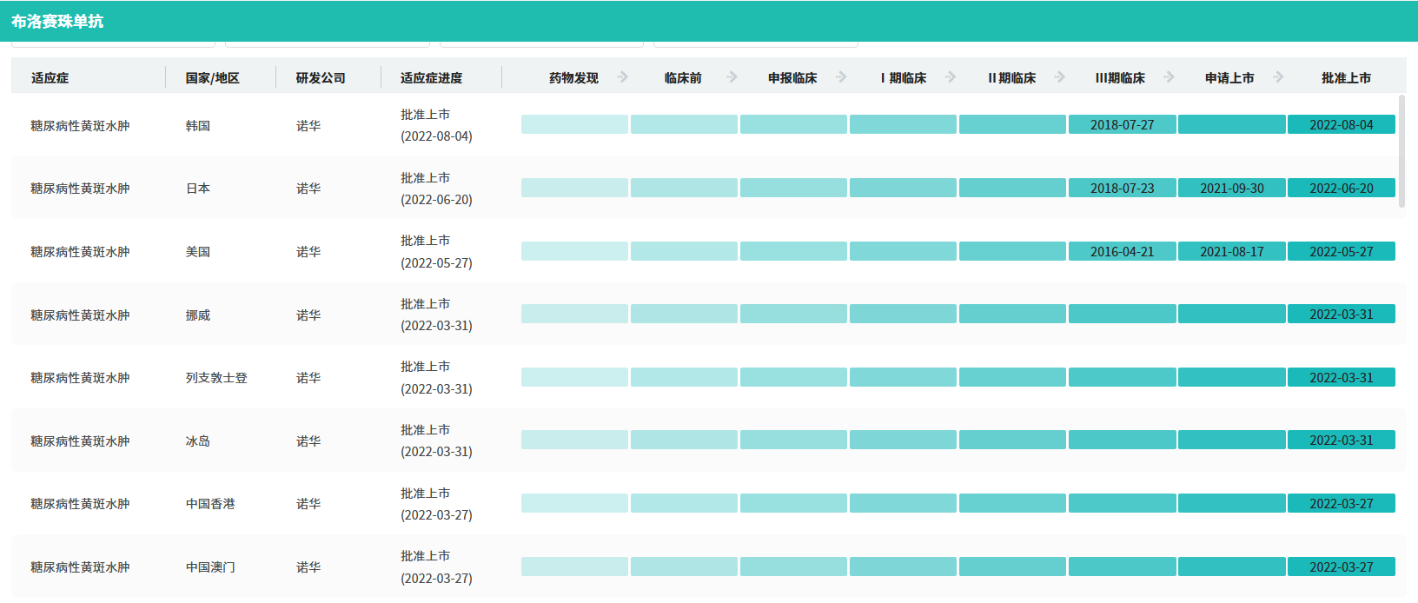Click the 布洛赛珠单抗 title
Screen dimensions: 1418x603
click(x=57, y=22)
